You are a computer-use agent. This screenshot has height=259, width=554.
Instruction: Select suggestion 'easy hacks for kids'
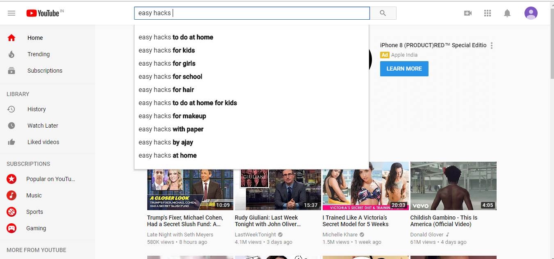[x=251, y=50]
